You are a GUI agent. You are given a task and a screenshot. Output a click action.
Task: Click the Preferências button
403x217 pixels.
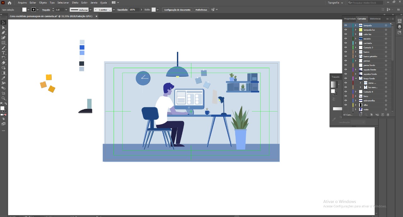[201, 10]
